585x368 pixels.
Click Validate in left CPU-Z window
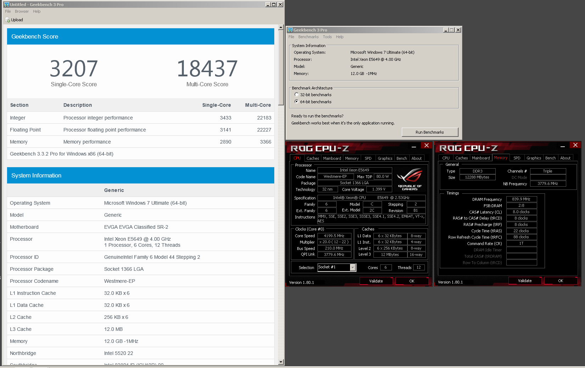click(x=376, y=281)
